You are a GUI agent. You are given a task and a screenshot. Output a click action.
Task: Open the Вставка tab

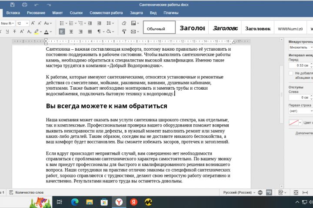pos(13,13)
